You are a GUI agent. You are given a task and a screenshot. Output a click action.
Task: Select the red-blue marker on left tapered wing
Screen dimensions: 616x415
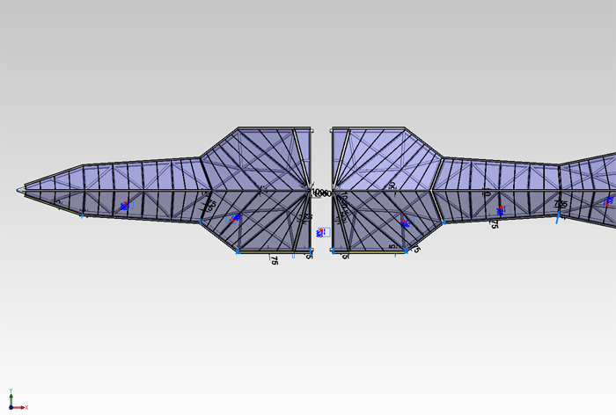tap(124, 206)
